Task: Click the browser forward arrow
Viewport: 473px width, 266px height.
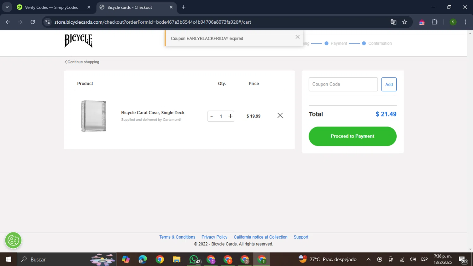Action: click(20, 22)
